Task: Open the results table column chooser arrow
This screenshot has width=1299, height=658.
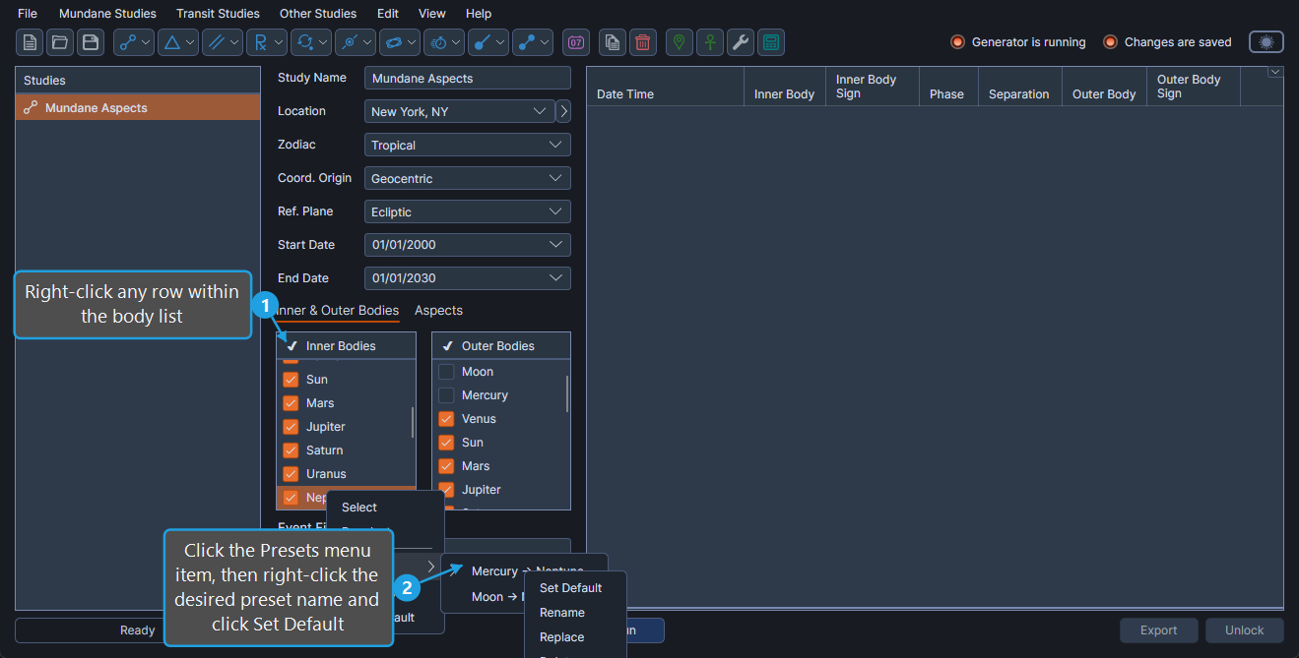Action: point(1276,72)
